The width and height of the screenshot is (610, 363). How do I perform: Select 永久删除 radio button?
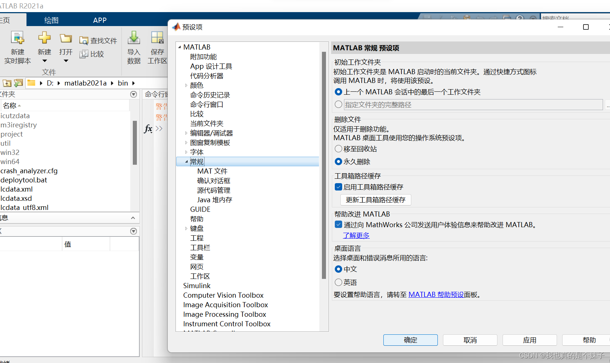pos(338,161)
